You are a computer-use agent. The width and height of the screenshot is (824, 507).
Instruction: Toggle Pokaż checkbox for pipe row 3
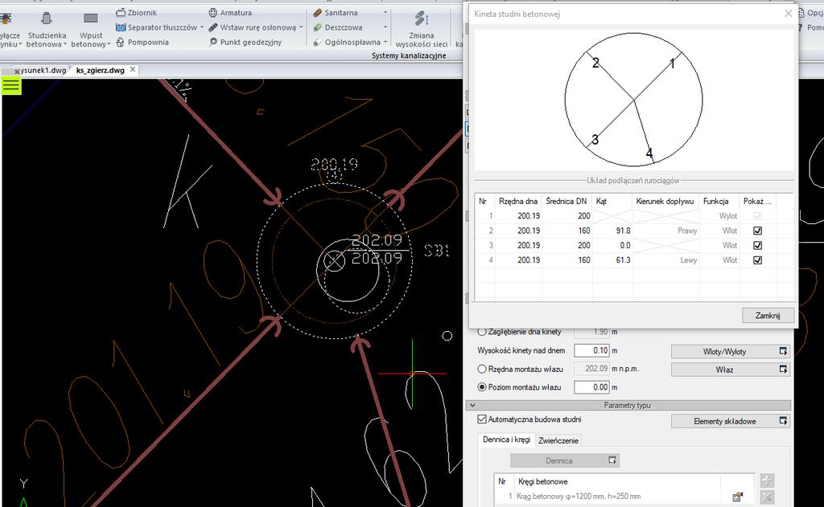tap(757, 245)
